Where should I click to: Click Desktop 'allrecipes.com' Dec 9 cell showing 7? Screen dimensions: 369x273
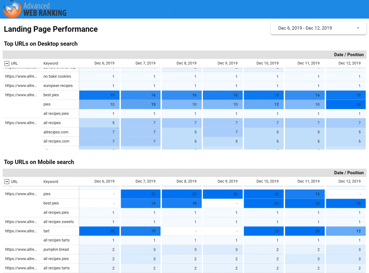pyautogui.click(x=222, y=132)
